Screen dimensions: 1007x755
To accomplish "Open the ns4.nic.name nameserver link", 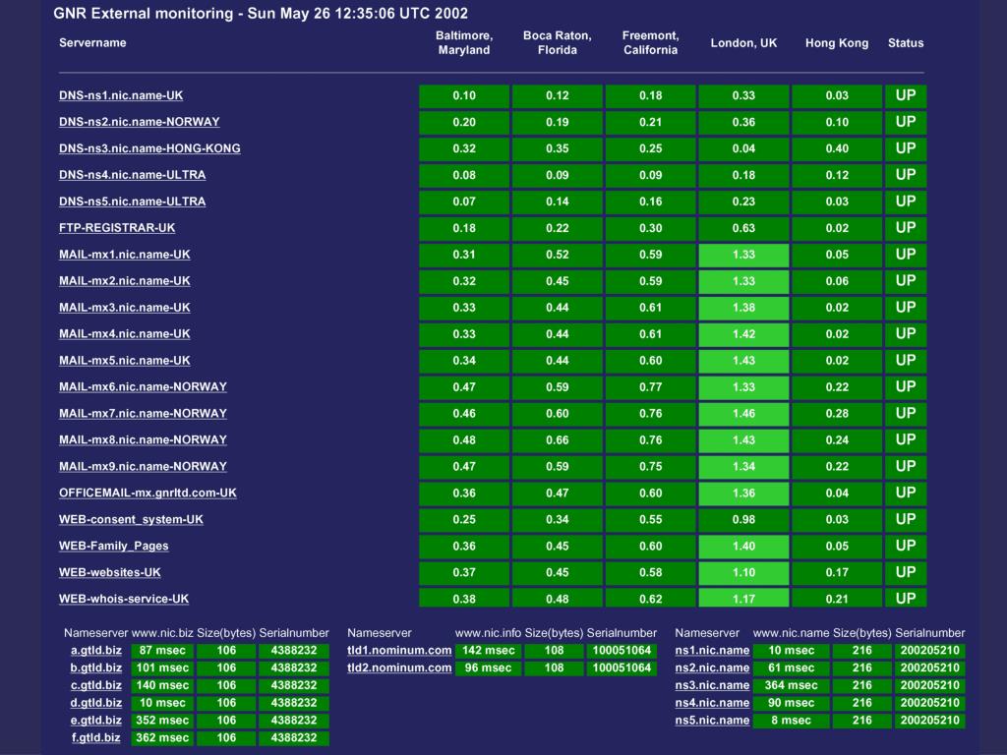I will (712, 703).
